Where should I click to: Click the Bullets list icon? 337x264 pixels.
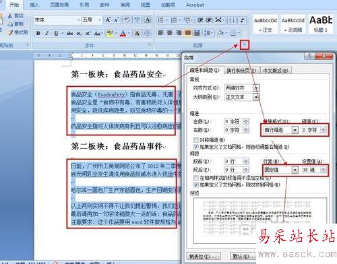click(160, 20)
